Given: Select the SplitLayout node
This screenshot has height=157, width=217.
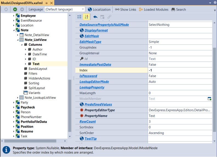Looking at the screenshot, I should click(x=37, y=88).
